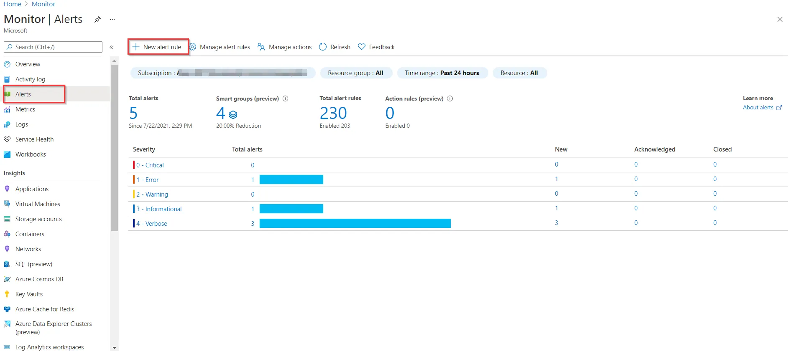Open the Resource filter
This screenshot has height=351, width=794.
click(x=520, y=73)
